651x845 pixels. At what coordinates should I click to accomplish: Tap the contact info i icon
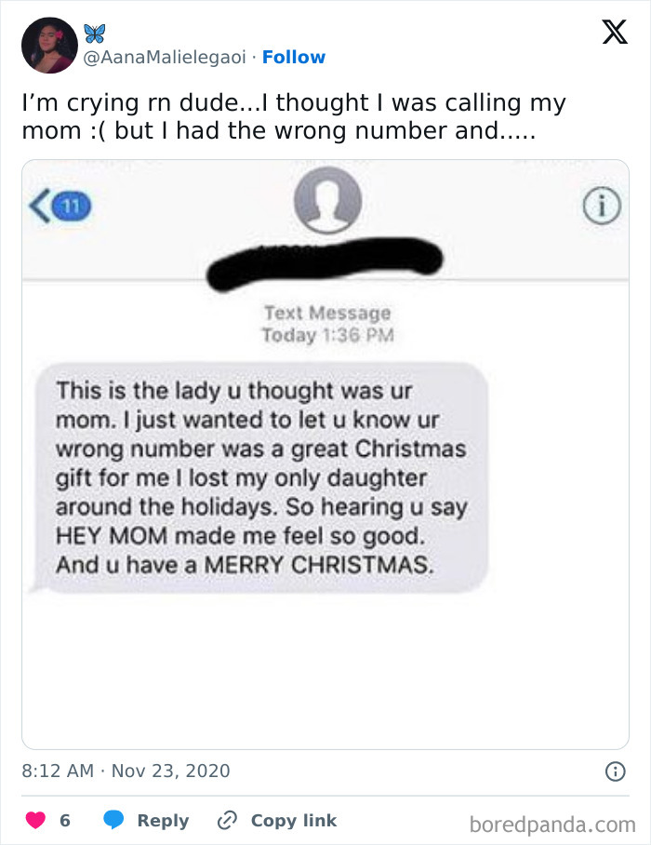tap(602, 206)
